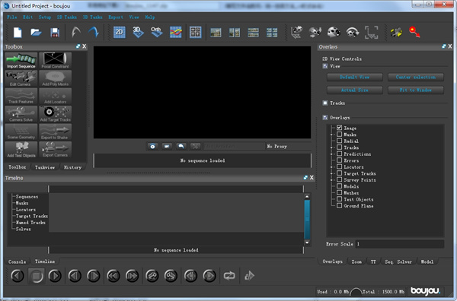Select the two-pane side-by-side layout icon
The image size is (457, 301).
(235, 32)
